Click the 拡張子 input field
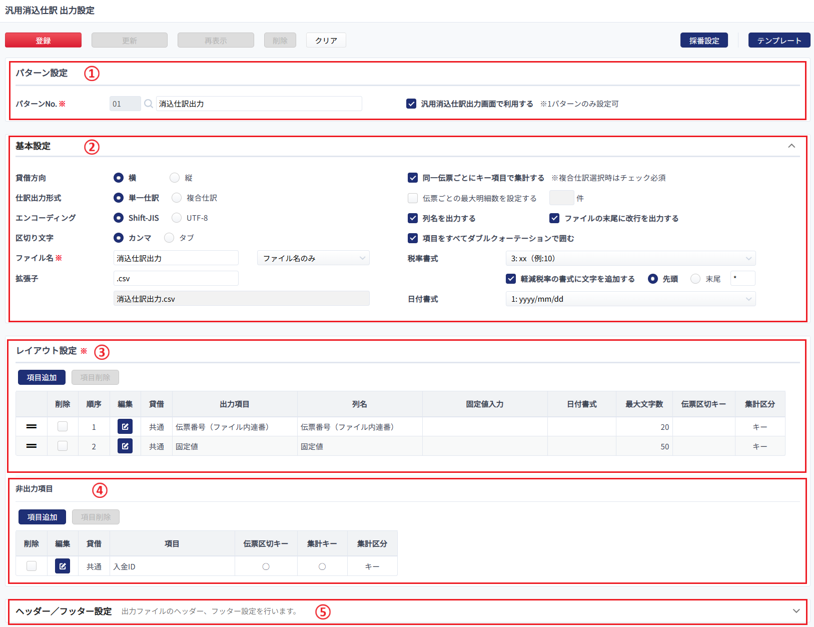This screenshot has width=814, height=627. pos(176,279)
